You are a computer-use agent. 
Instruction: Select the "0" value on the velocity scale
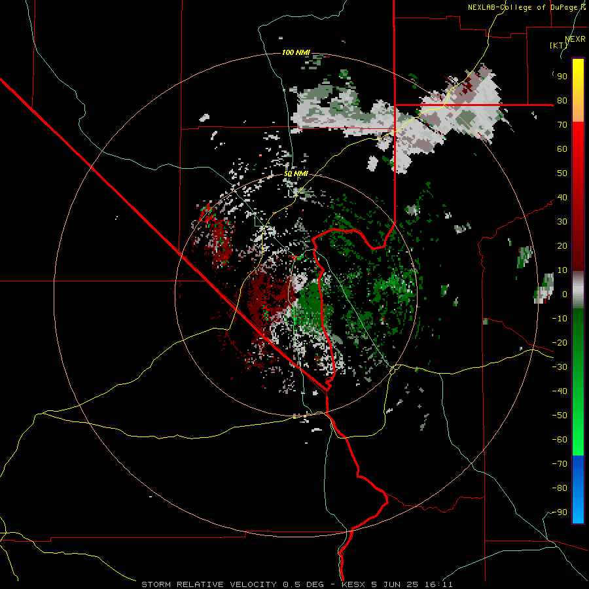pos(565,294)
